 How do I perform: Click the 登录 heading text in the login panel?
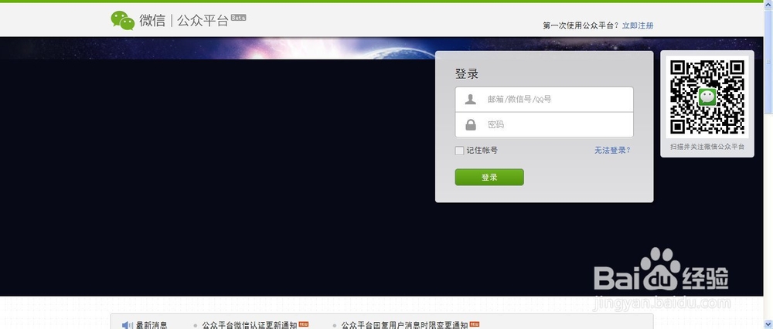click(x=466, y=74)
